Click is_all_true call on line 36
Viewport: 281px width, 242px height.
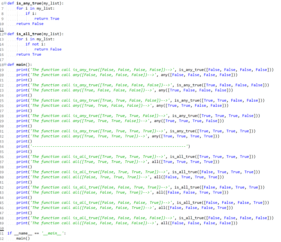pyautogui.click(x=182, y=156)
